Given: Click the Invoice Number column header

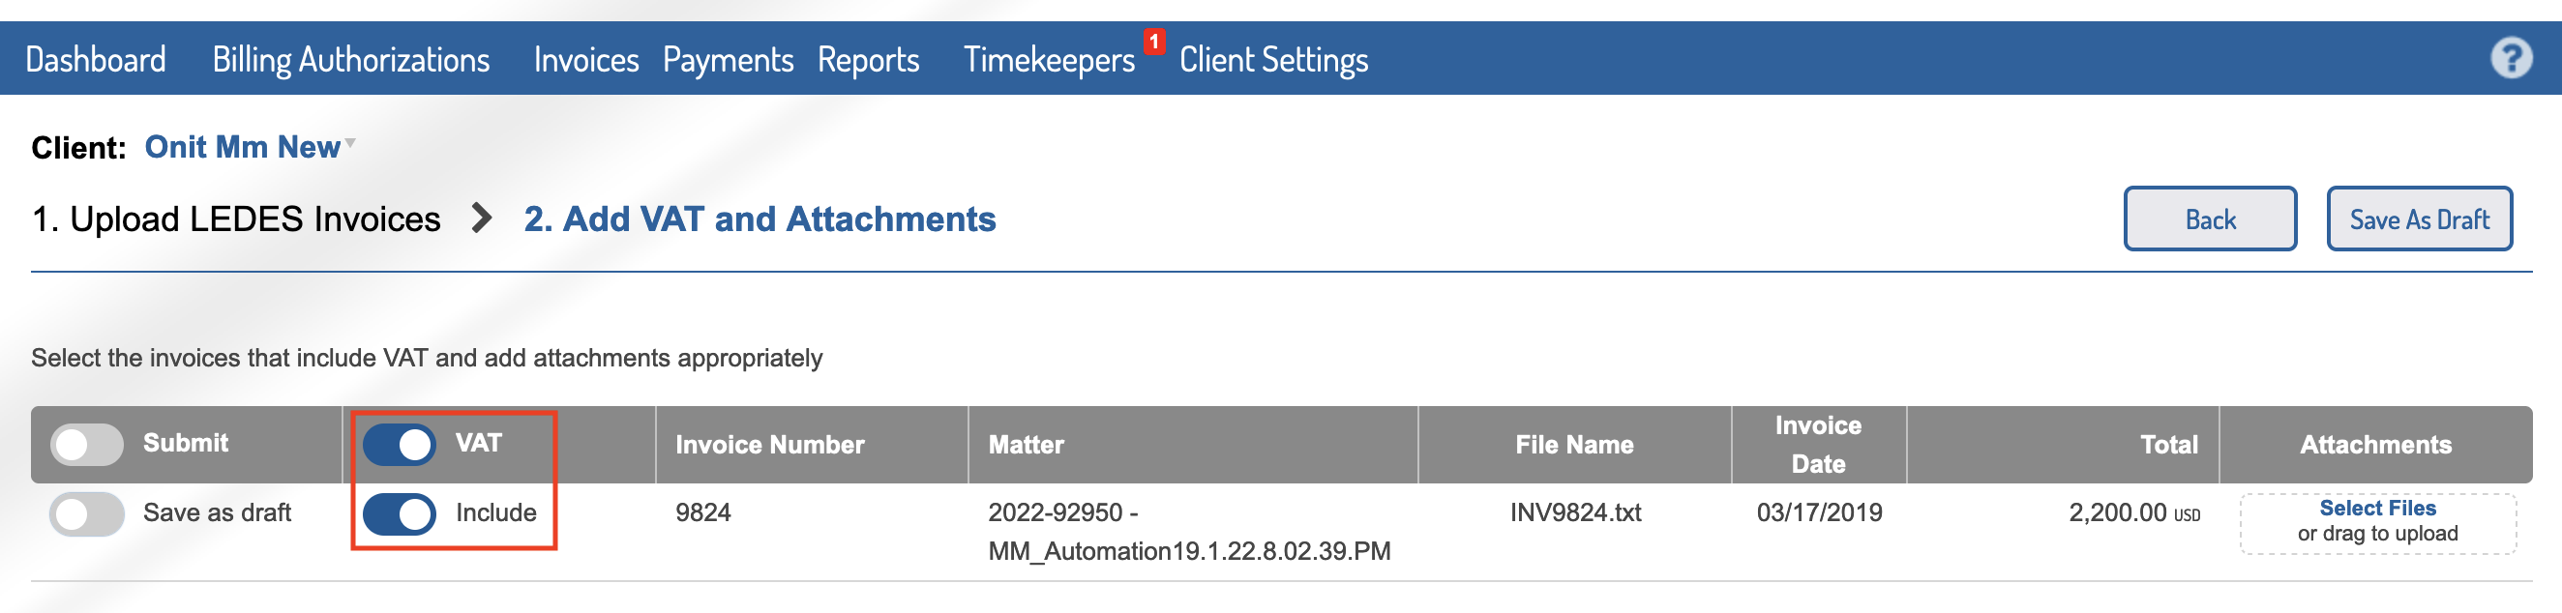Looking at the screenshot, I should pos(770,444).
